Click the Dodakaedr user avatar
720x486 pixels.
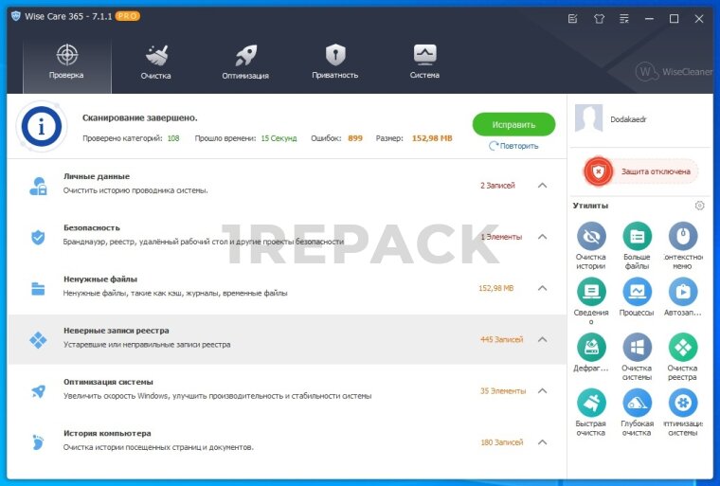pos(589,119)
